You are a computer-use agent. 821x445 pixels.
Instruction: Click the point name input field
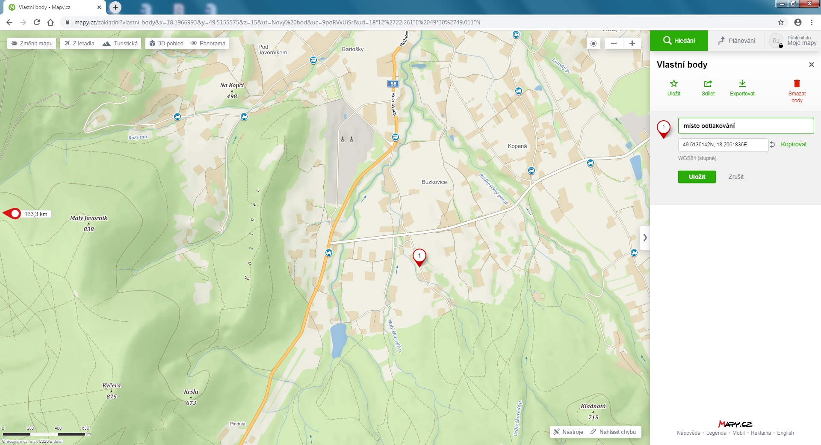pos(746,126)
